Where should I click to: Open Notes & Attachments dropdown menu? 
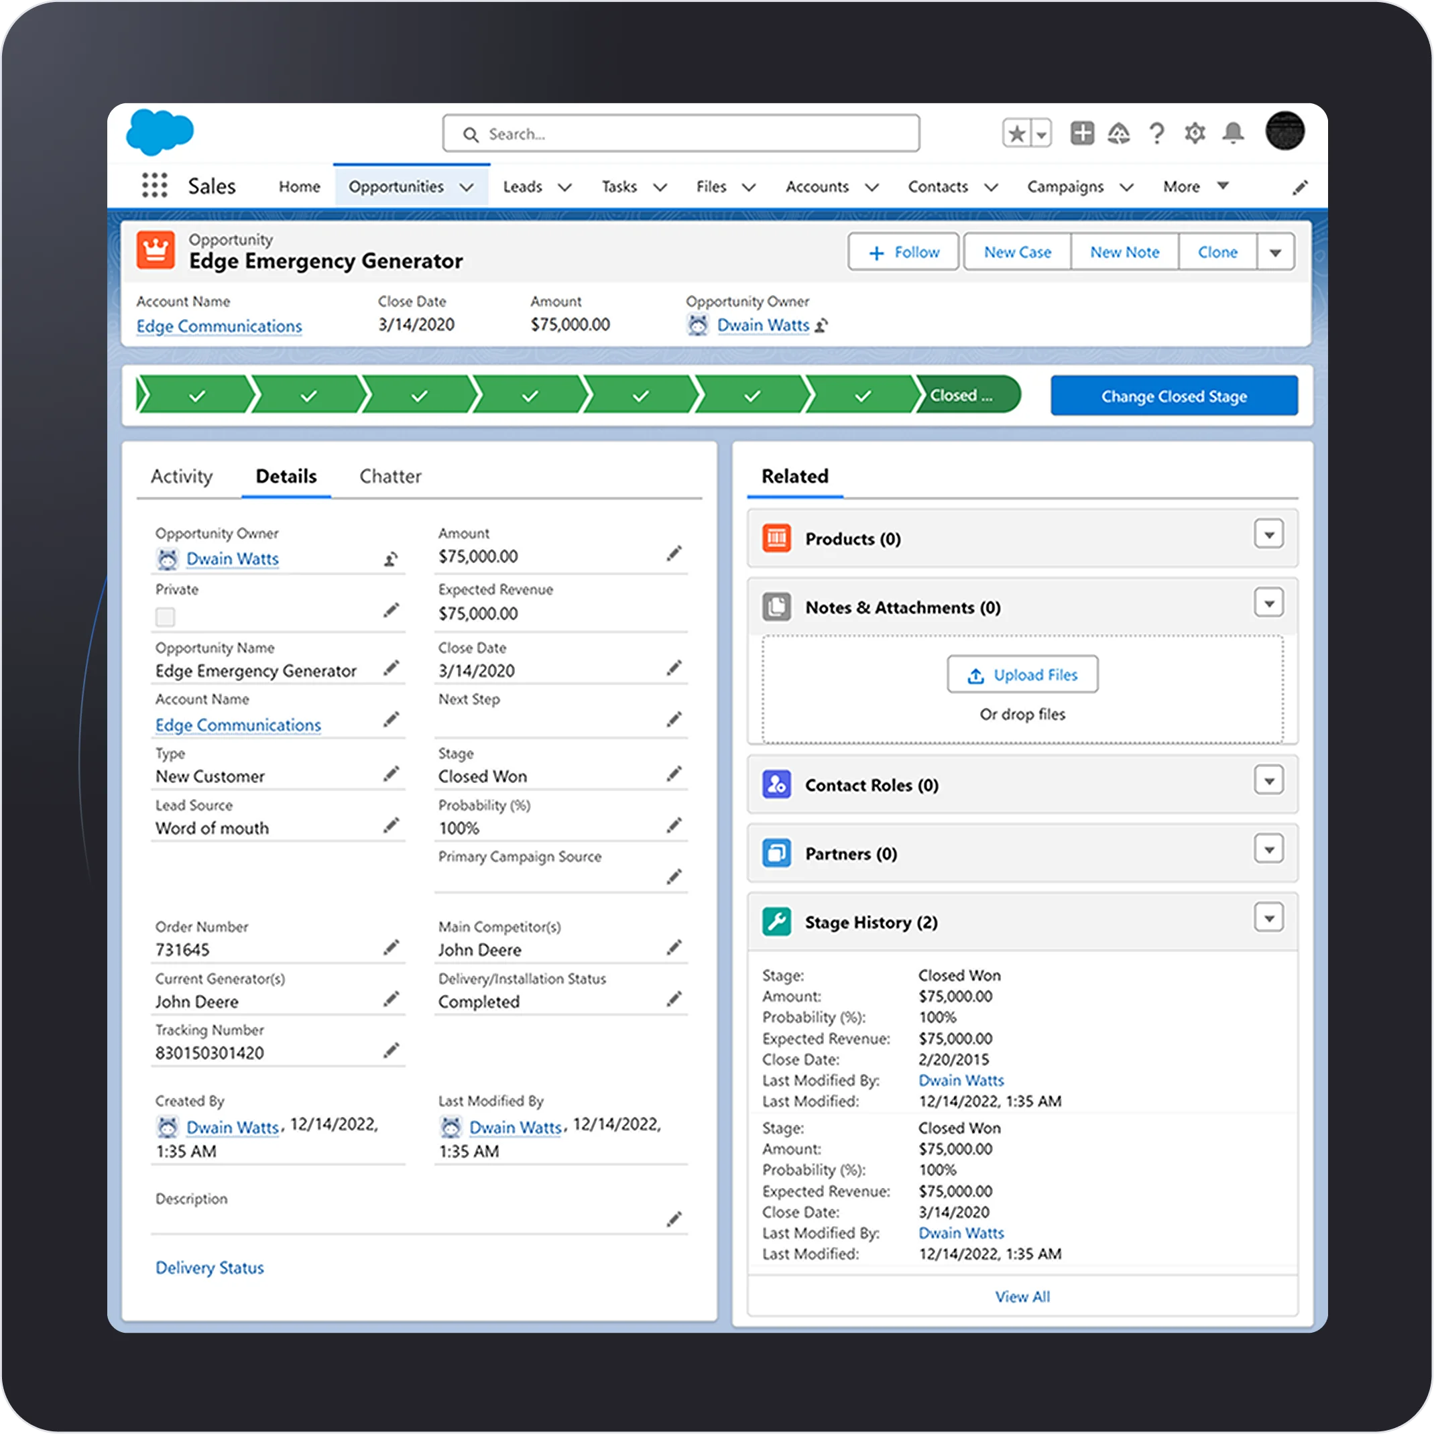coord(1268,603)
